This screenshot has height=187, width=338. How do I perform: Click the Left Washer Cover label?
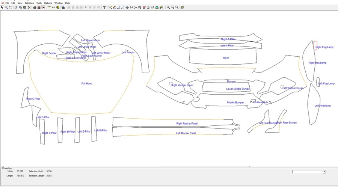pos(293,88)
